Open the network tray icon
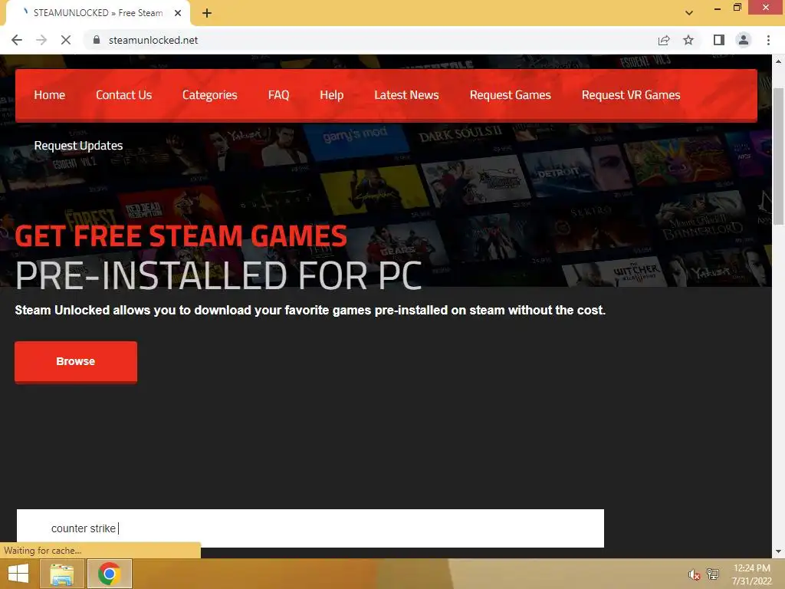The height and width of the screenshot is (589, 785). coord(713,574)
